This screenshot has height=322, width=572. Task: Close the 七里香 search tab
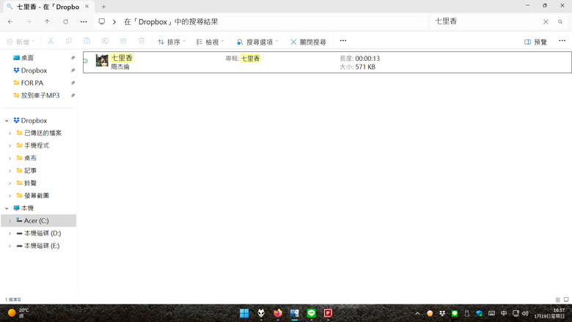tap(87, 7)
